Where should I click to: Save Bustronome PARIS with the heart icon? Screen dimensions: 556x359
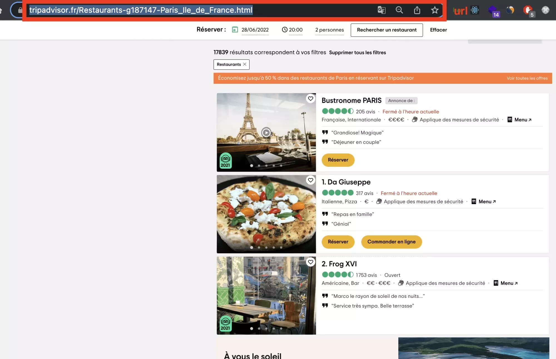coord(311,98)
